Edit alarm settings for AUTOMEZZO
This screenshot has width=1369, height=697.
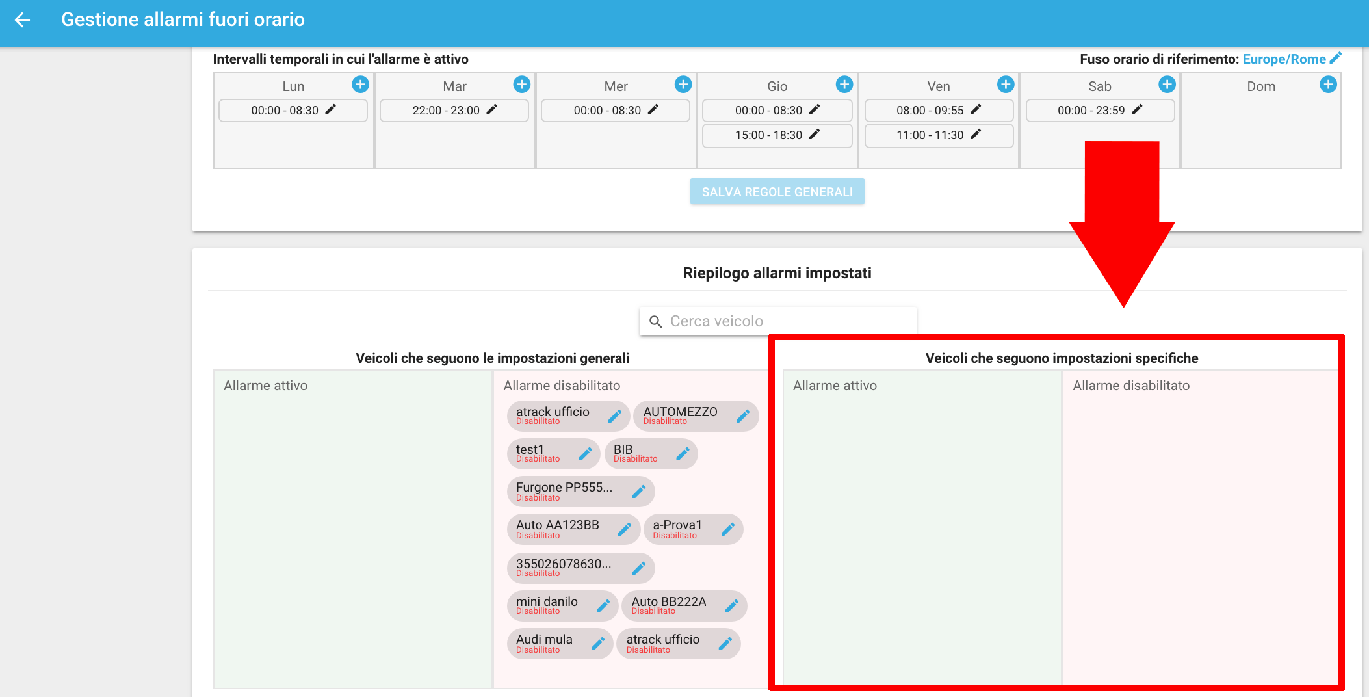pyautogui.click(x=743, y=416)
